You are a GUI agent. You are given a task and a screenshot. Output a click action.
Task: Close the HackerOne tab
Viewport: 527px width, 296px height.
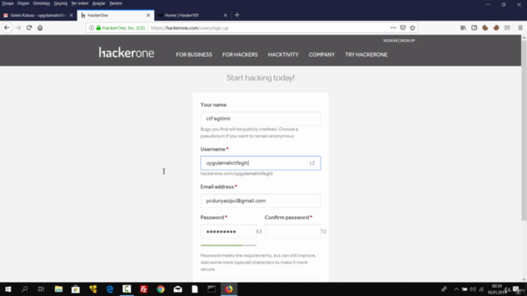pyautogui.click(x=148, y=15)
